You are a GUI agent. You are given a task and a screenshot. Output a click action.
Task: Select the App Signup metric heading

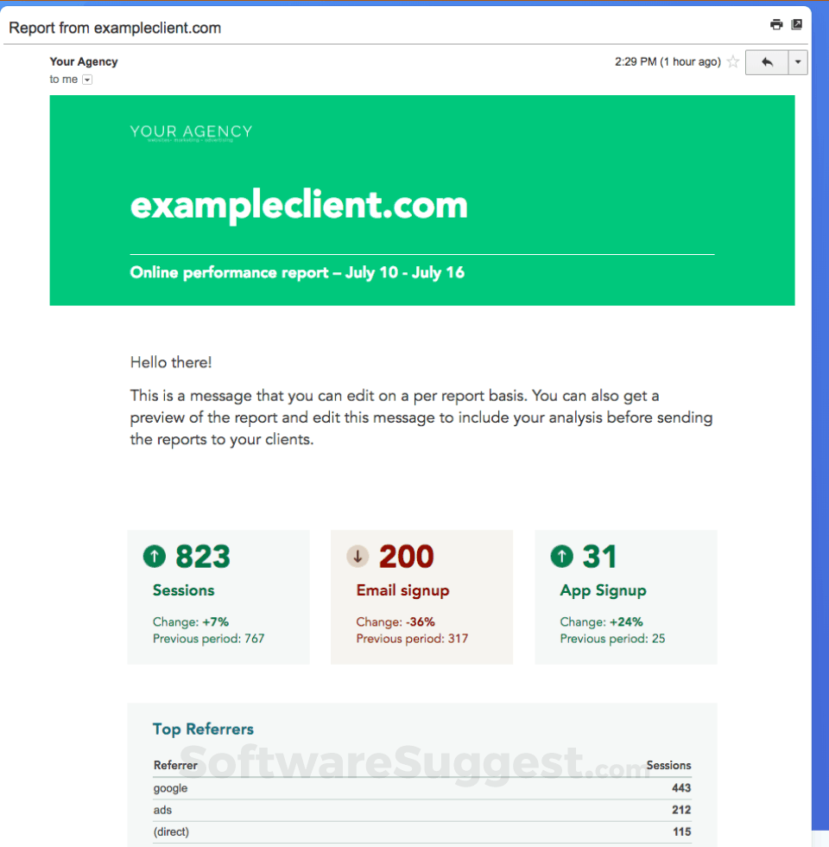(x=603, y=590)
